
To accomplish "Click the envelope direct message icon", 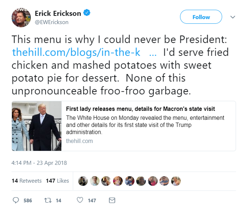I will [x=112, y=200].
